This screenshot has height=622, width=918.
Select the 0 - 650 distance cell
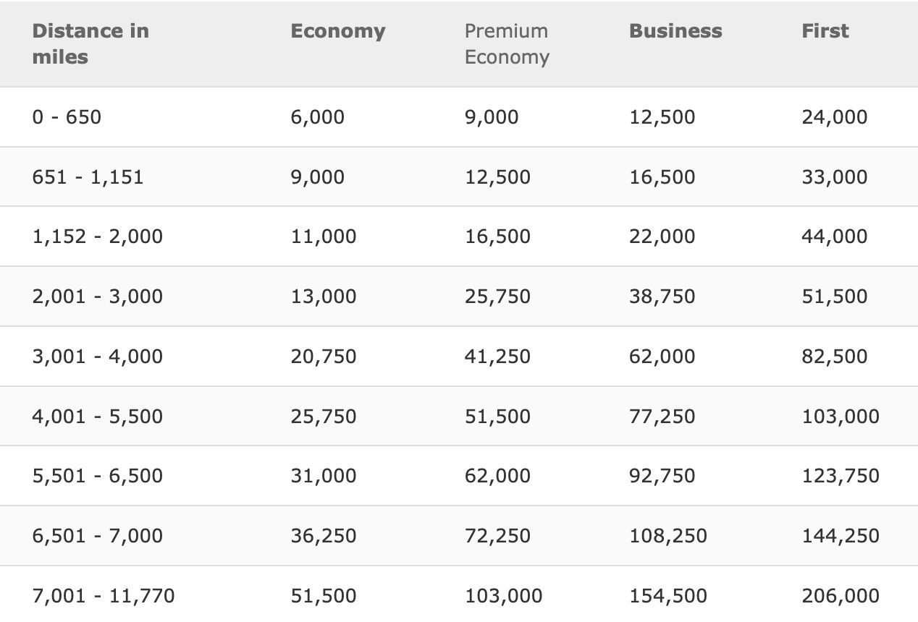(x=67, y=116)
